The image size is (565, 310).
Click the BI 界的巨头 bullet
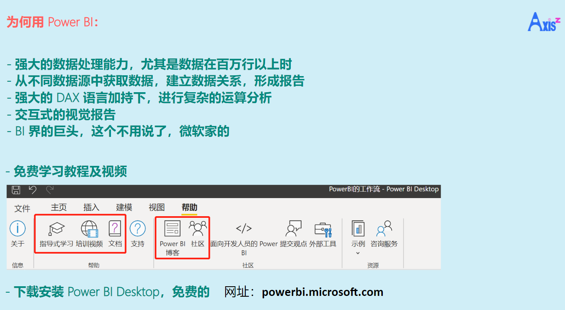(x=118, y=131)
